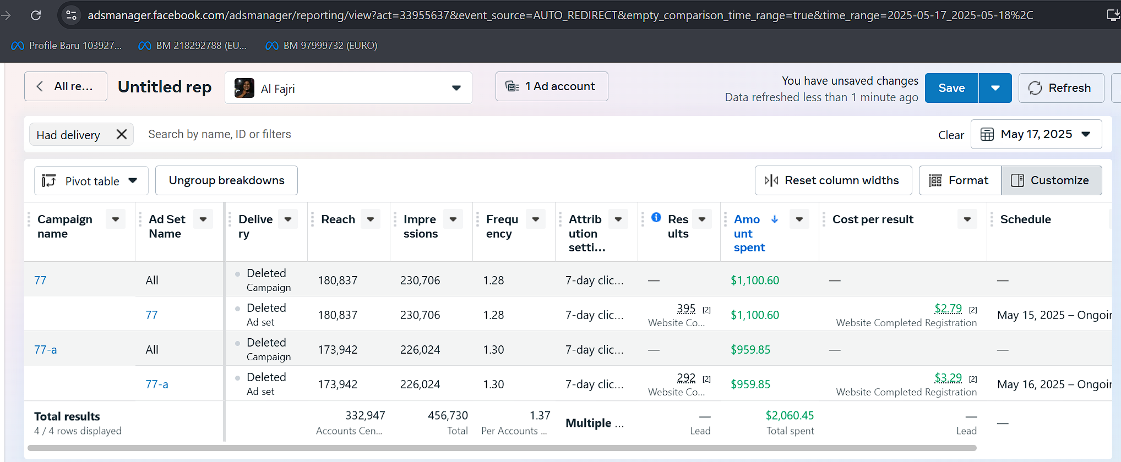Open the Reach column dropdown
Screen dimensions: 1121x462
point(371,219)
